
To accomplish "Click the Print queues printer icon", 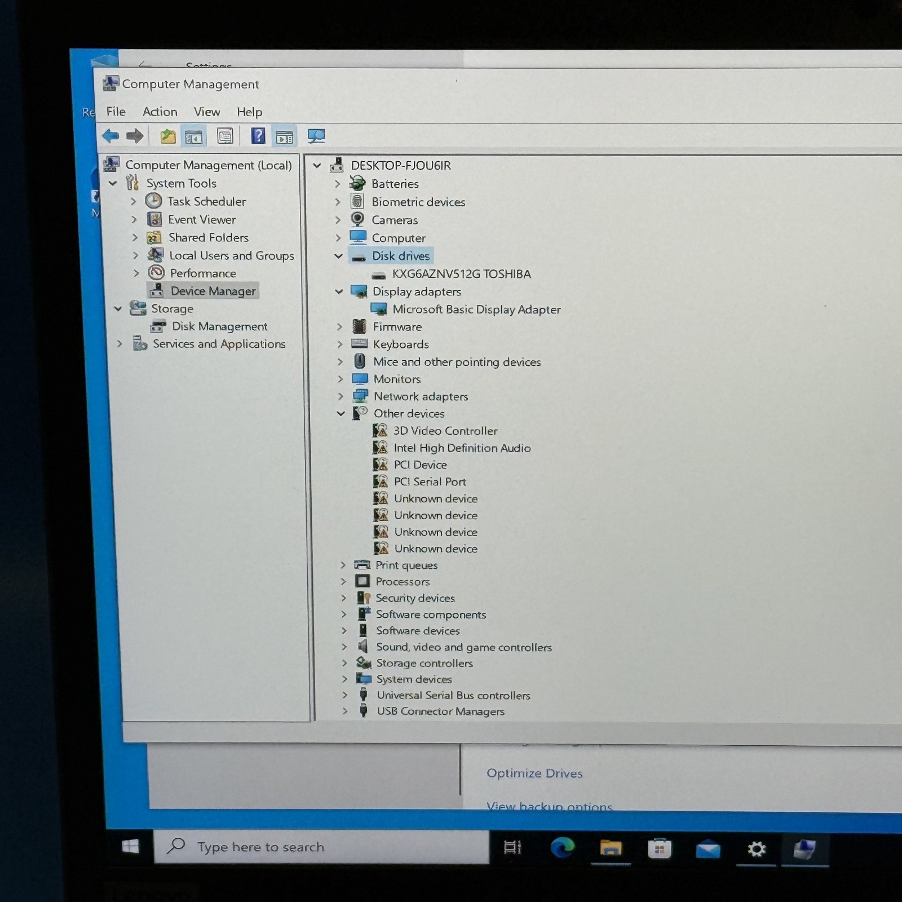I will click(362, 564).
